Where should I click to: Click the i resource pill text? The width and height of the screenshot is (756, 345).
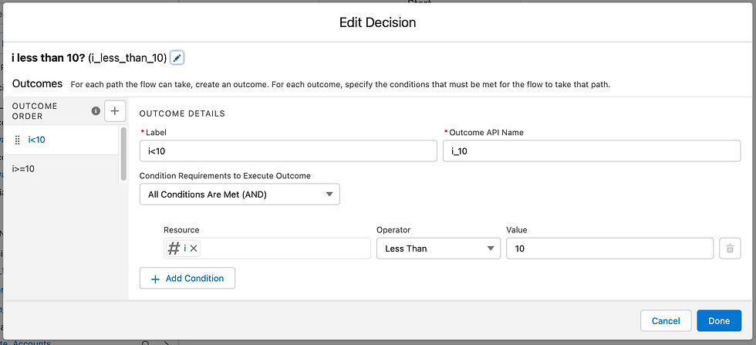click(184, 249)
